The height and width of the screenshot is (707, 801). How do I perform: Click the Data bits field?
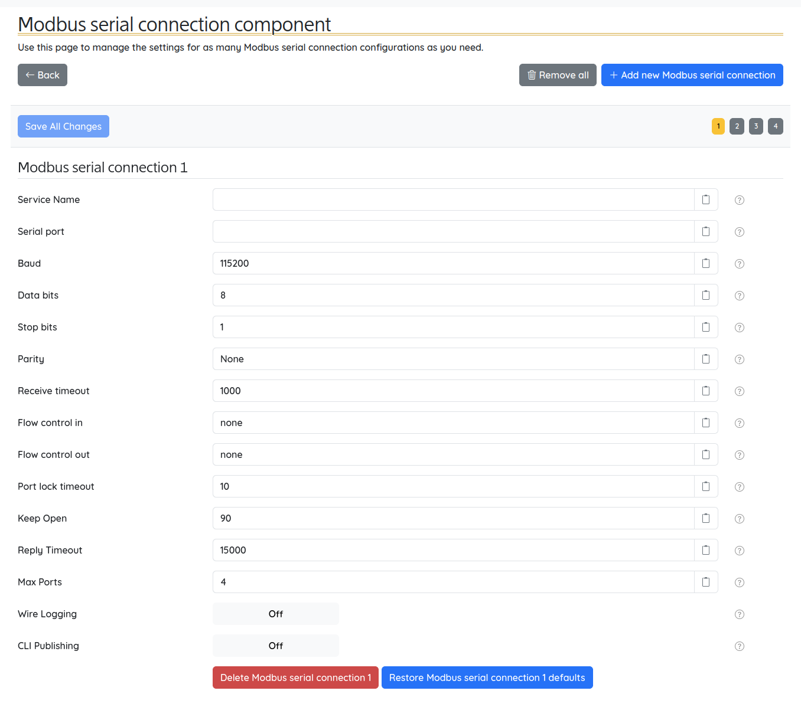pos(454,295)
